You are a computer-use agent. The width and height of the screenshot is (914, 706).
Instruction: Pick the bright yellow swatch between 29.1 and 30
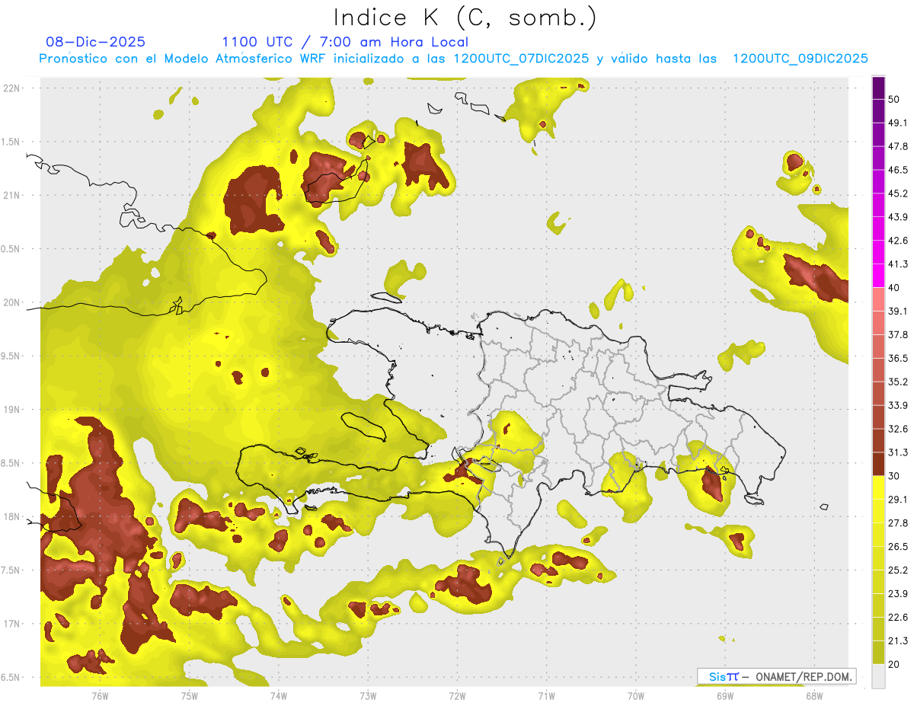(878, 487)
